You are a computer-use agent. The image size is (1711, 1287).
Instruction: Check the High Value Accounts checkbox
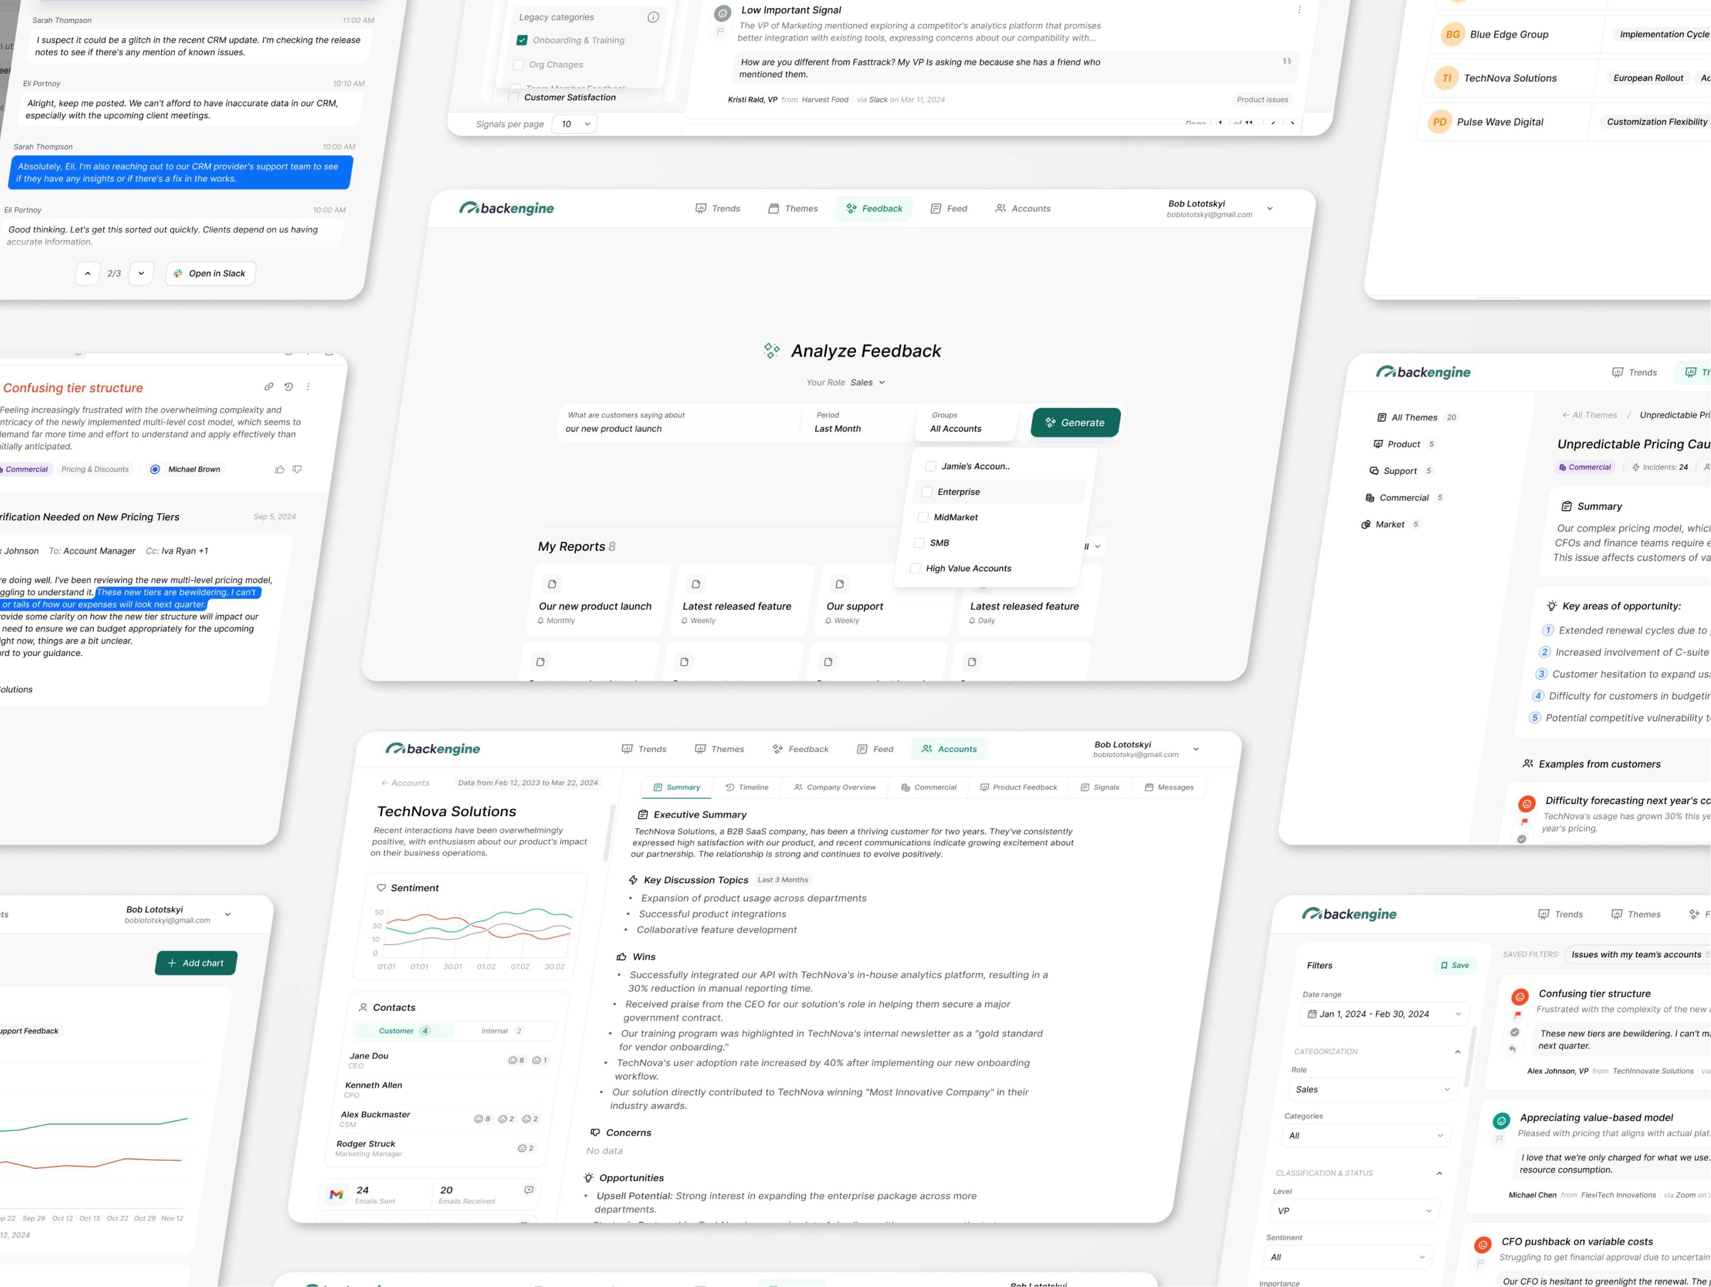(915, 568)
